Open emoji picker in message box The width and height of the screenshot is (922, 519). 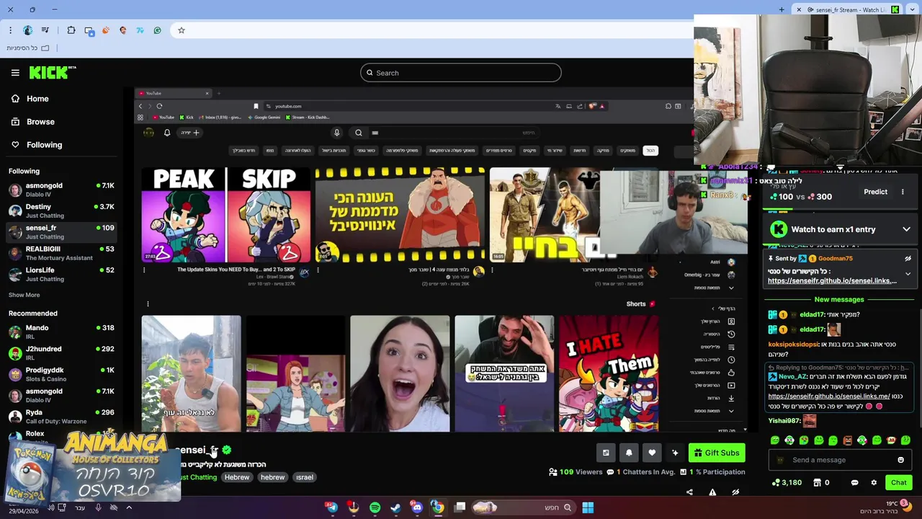900,460
